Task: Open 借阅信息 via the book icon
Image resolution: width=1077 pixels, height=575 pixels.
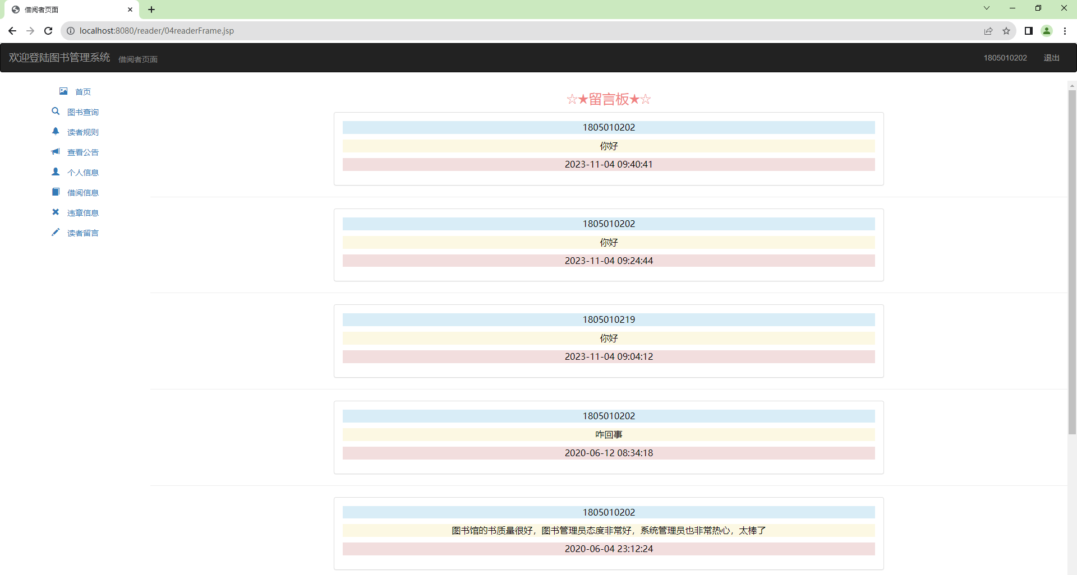Action: pos(56,192)
